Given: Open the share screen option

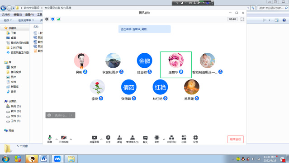Looking at the screenshot, I should [x=94, y=139].
